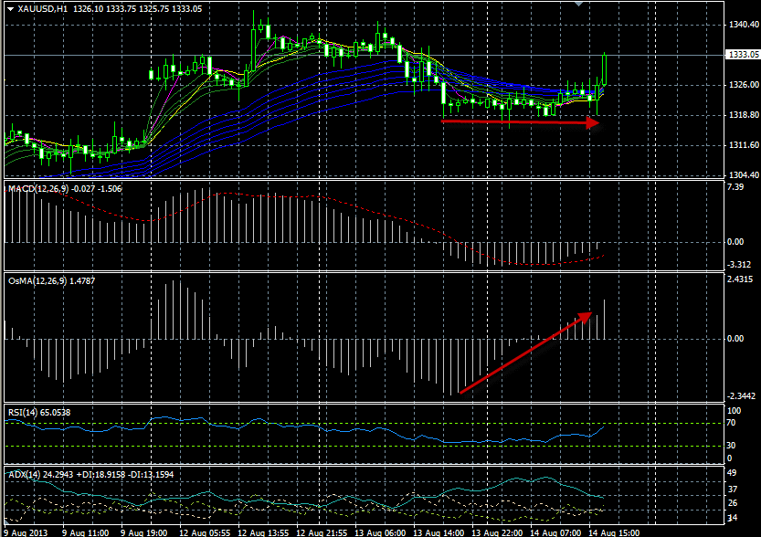Click the 9 Aug 2013 time label
The image size is (761, 537).
pos(26,532)
